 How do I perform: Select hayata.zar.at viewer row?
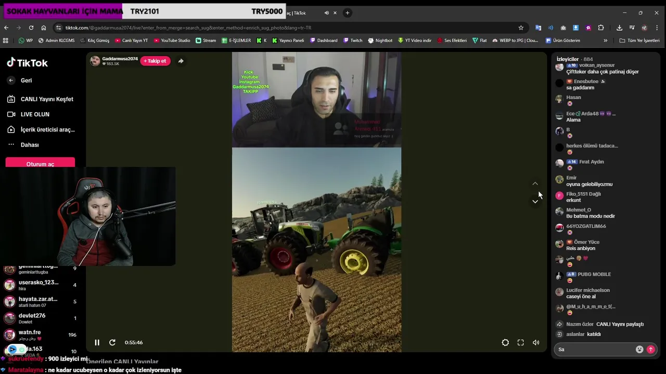(x=41, y=301)
